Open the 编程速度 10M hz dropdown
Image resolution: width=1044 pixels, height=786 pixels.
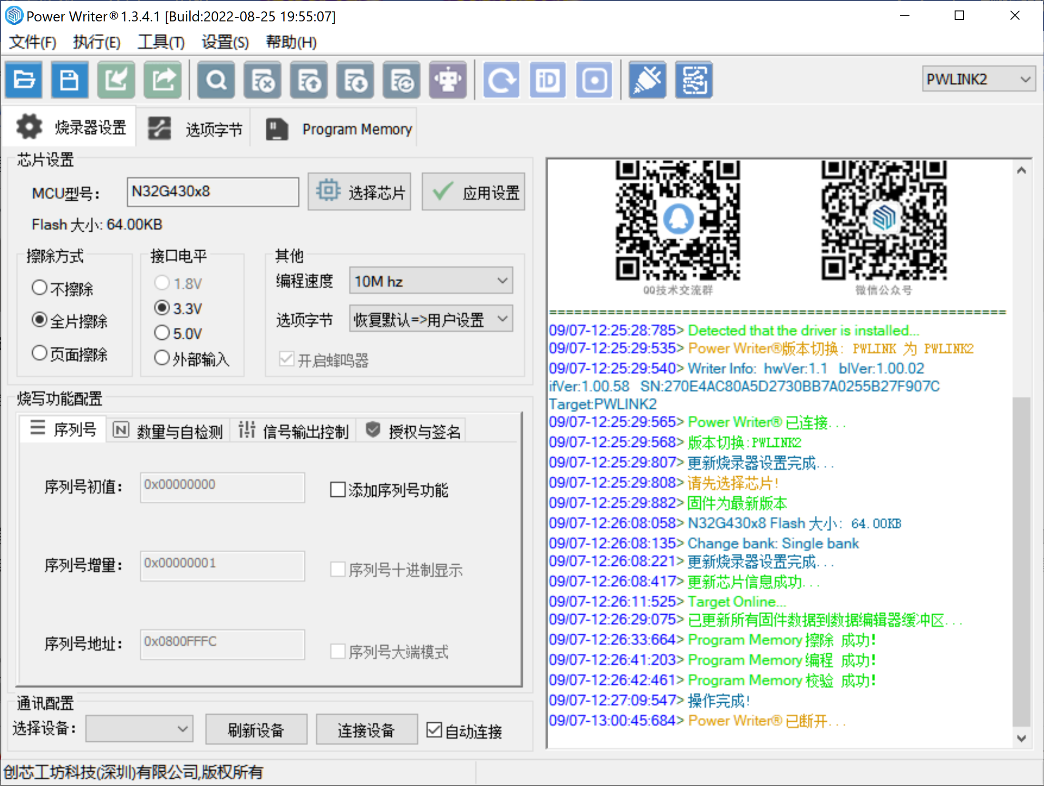click(431, 281)
